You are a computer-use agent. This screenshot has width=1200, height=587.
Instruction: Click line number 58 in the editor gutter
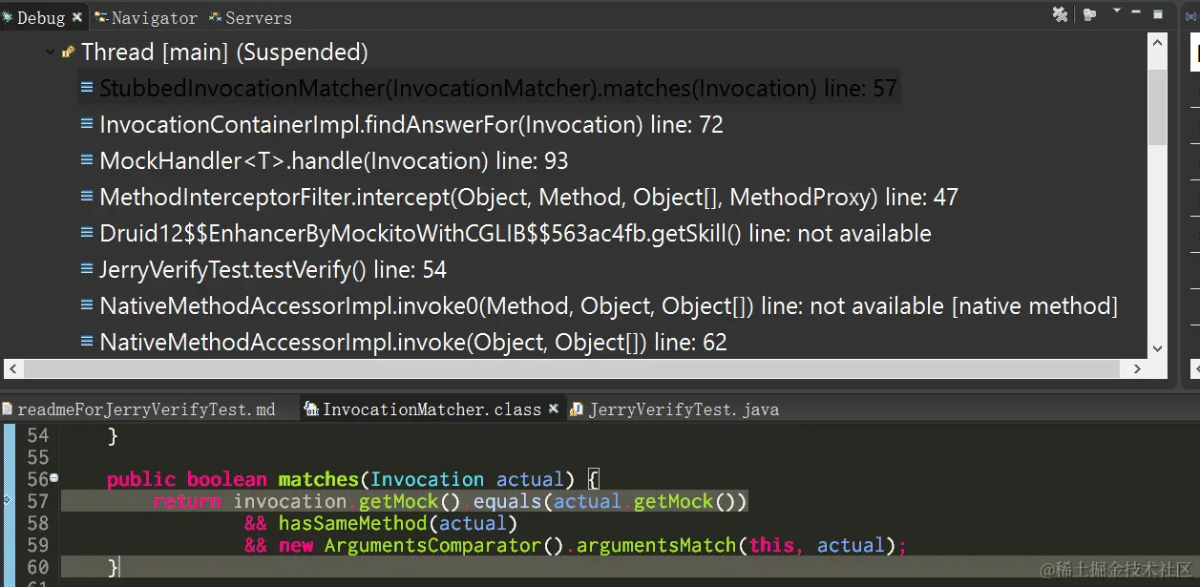[36, 523]
